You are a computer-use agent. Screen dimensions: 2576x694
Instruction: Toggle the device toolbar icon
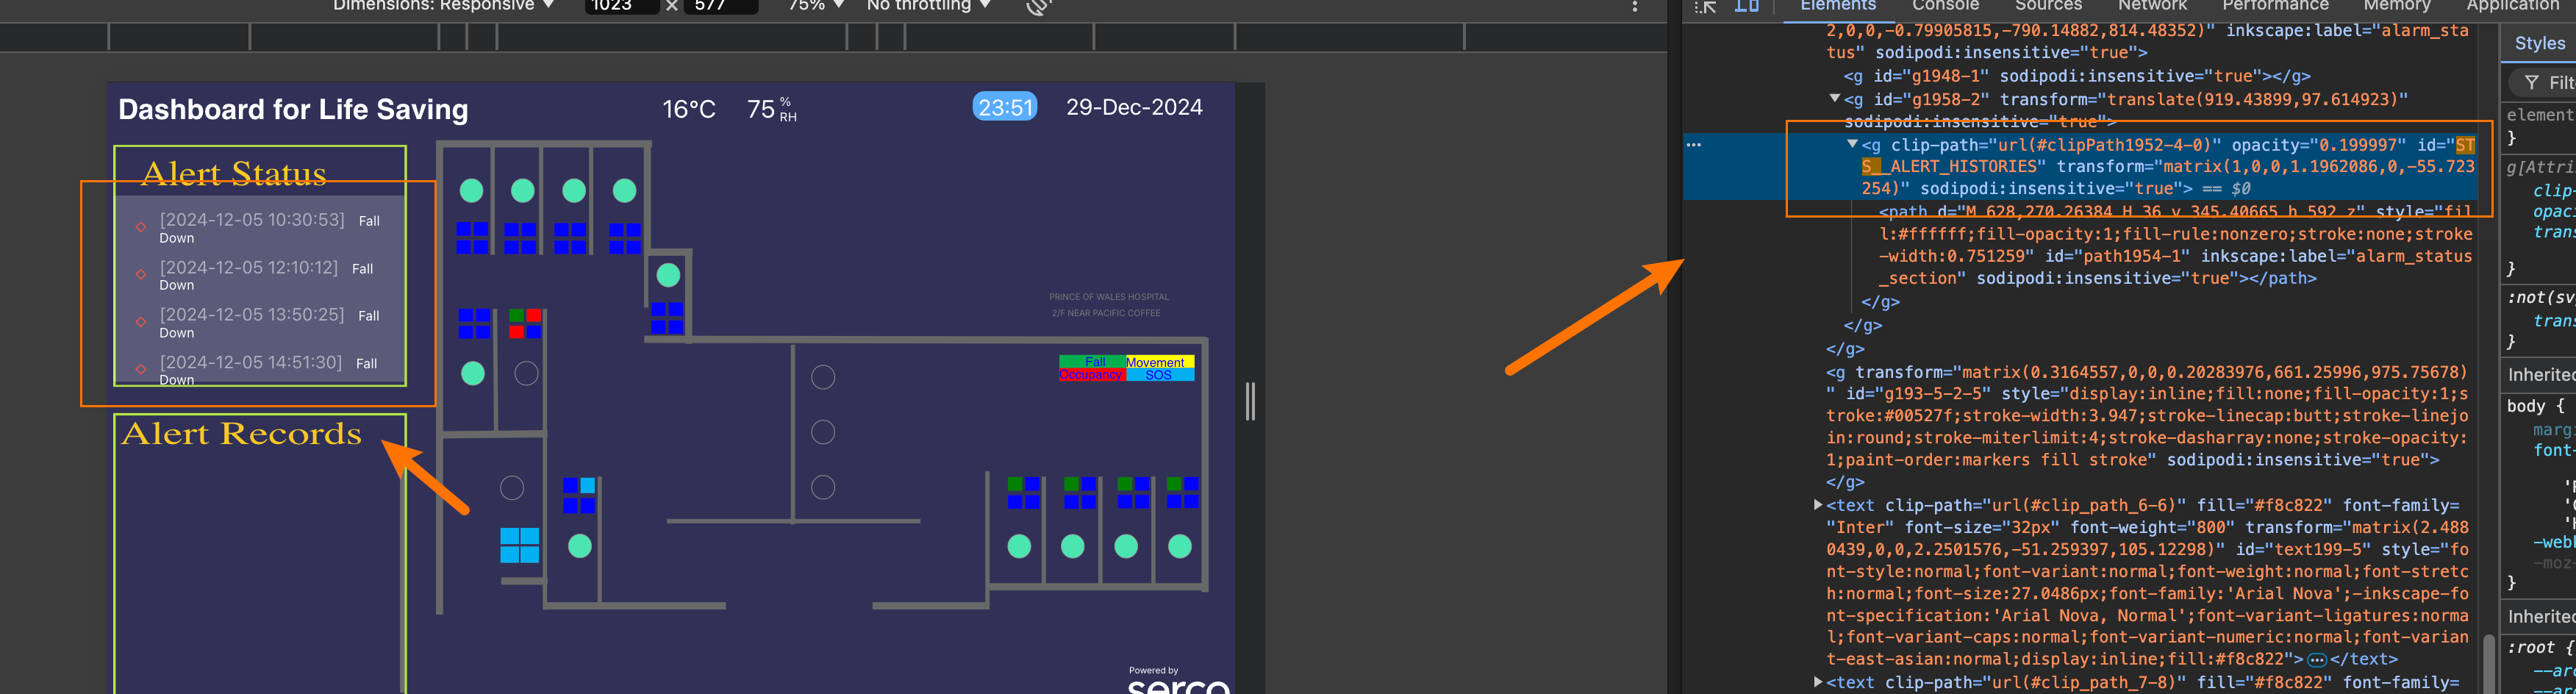click(x=1747, y=6)
